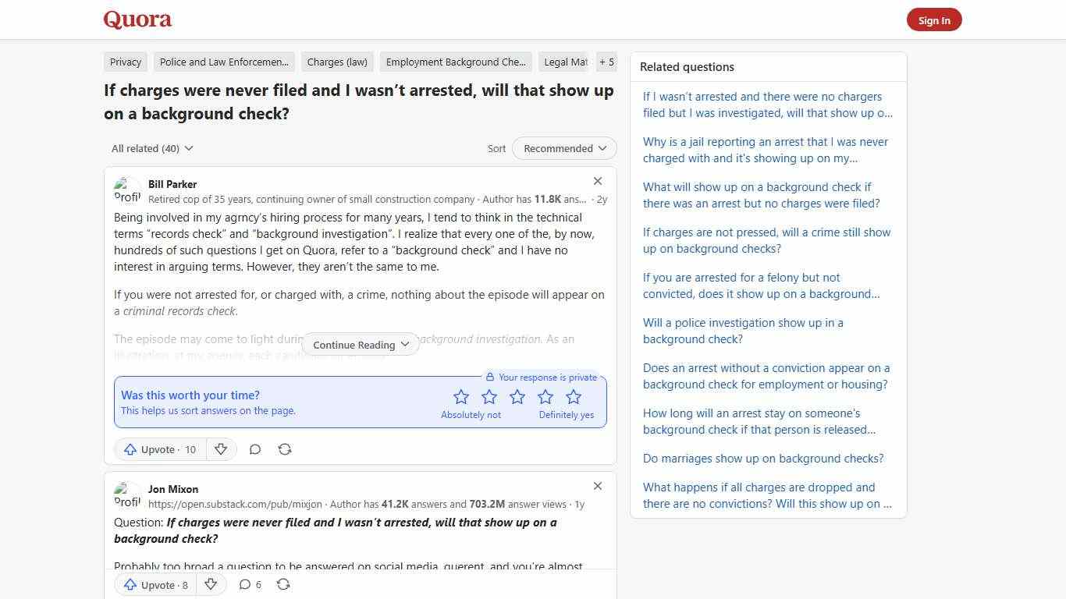Open the Privacy topic tab
Screen dimensions: 1066x599
click(x=125, y=62)
